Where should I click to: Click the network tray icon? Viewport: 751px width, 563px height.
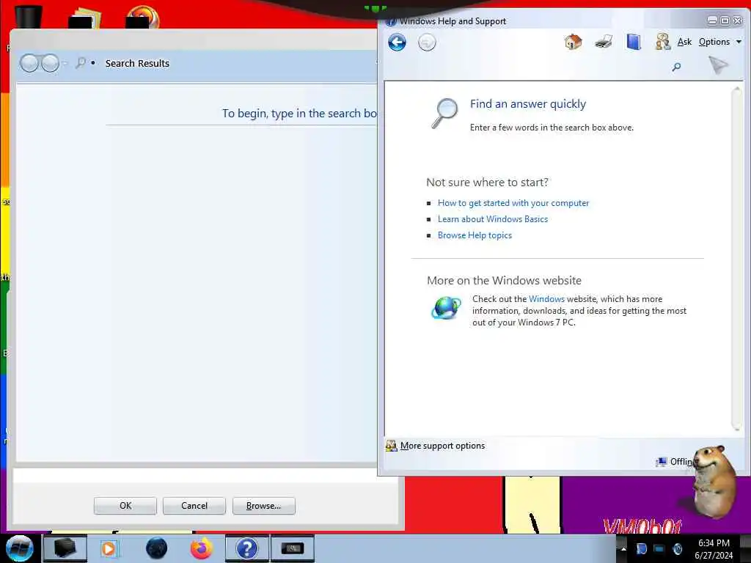659,548
